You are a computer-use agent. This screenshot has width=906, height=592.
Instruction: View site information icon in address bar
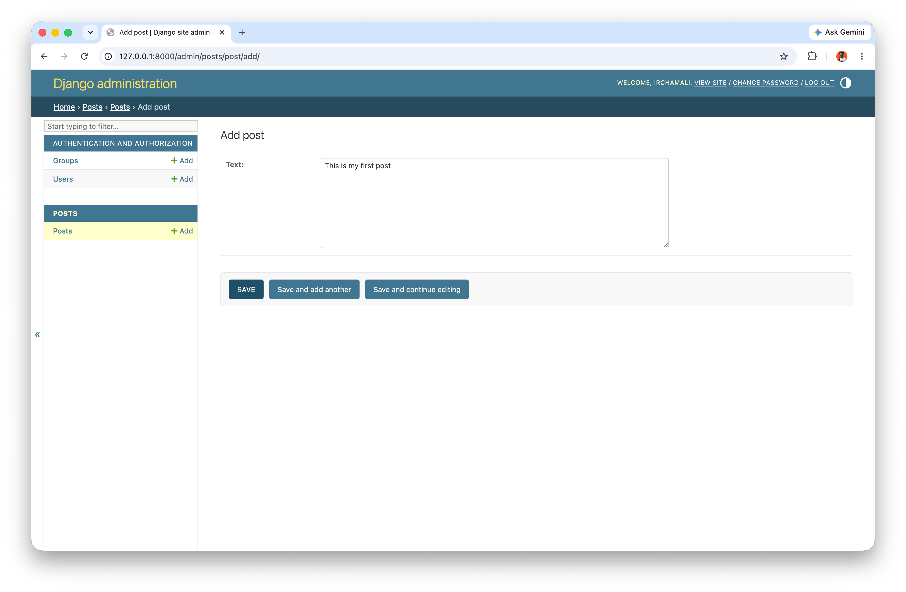[109, 56]
